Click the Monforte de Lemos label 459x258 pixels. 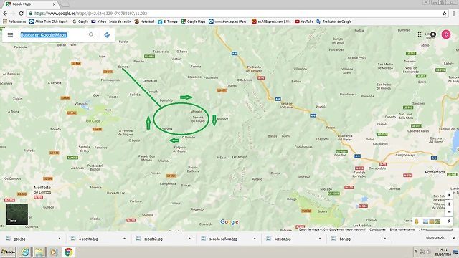[42, 189]
